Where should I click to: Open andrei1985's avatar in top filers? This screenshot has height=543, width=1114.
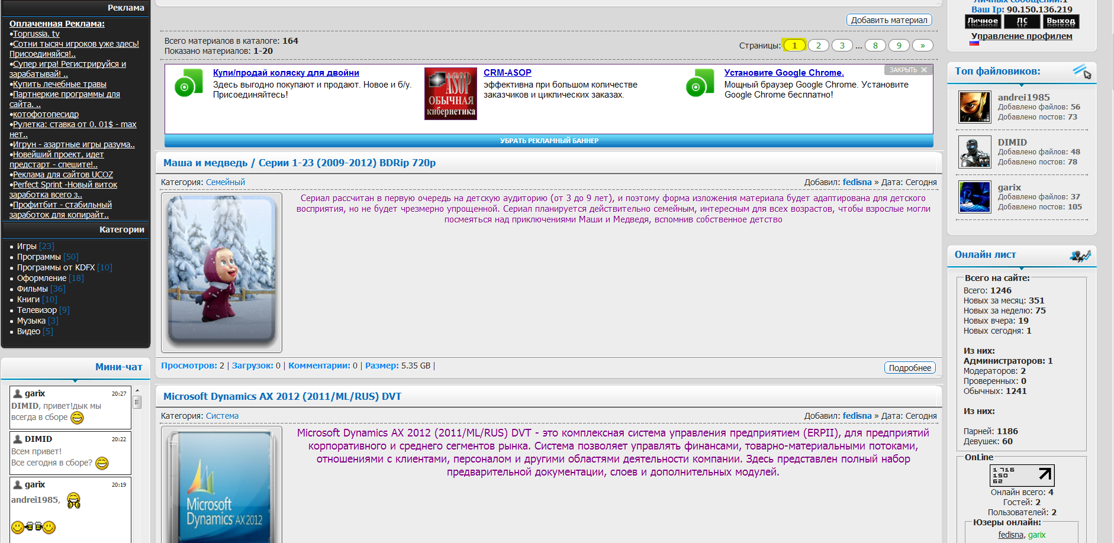pos(974,107)
